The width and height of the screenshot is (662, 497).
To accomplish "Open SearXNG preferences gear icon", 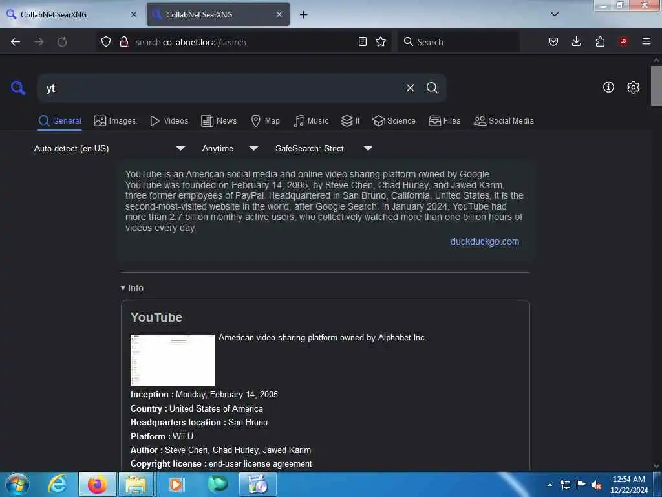I will tap(633, 87).
